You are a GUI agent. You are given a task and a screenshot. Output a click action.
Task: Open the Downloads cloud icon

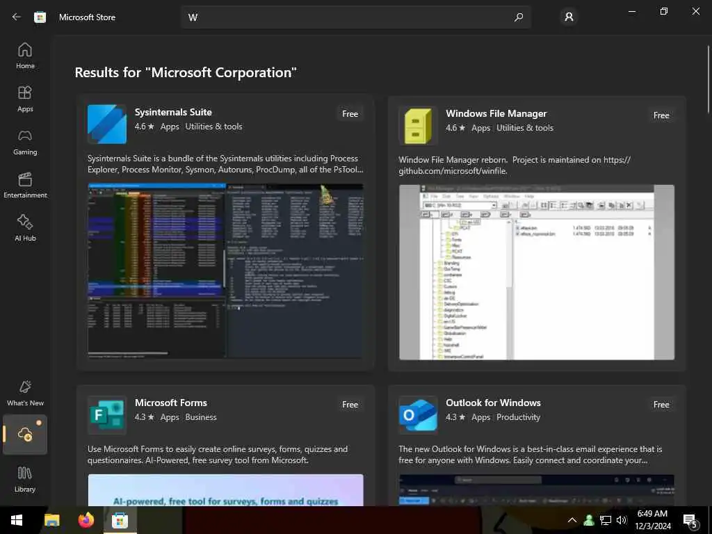(x=25, y=435)
